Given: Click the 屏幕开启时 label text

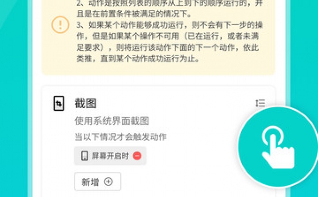Looking at the screenshot, I should [110, 156].
